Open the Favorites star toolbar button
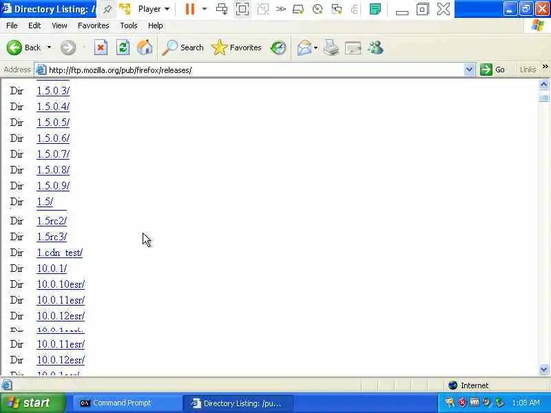 point(236,47)
